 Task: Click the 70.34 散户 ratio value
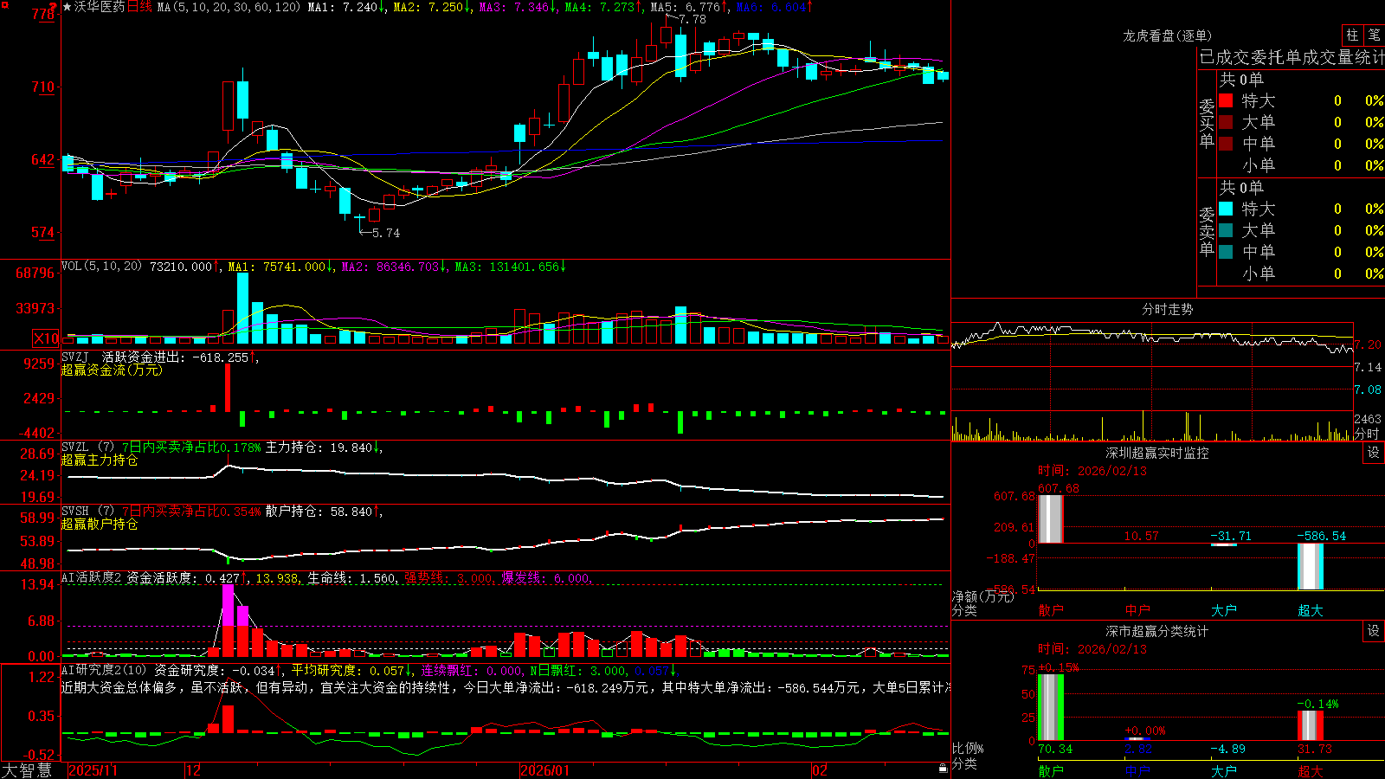[1055, 749]
